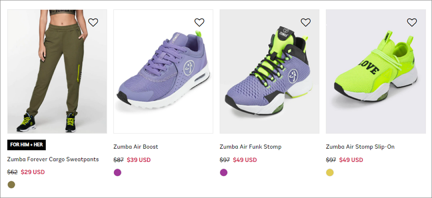This screenshot has width=432, height=198.
Task: Open the olive cargo sweatpants product image
Action: (x=57, y=72)
